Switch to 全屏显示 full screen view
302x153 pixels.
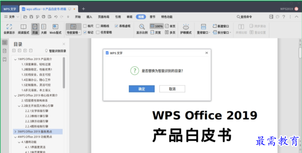pos(9,29)
